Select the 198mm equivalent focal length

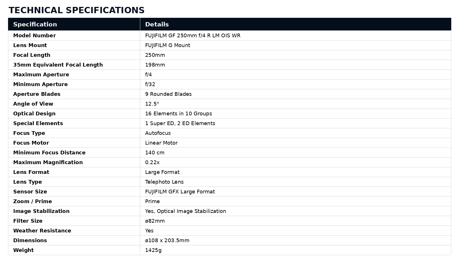tap(155, 65)
